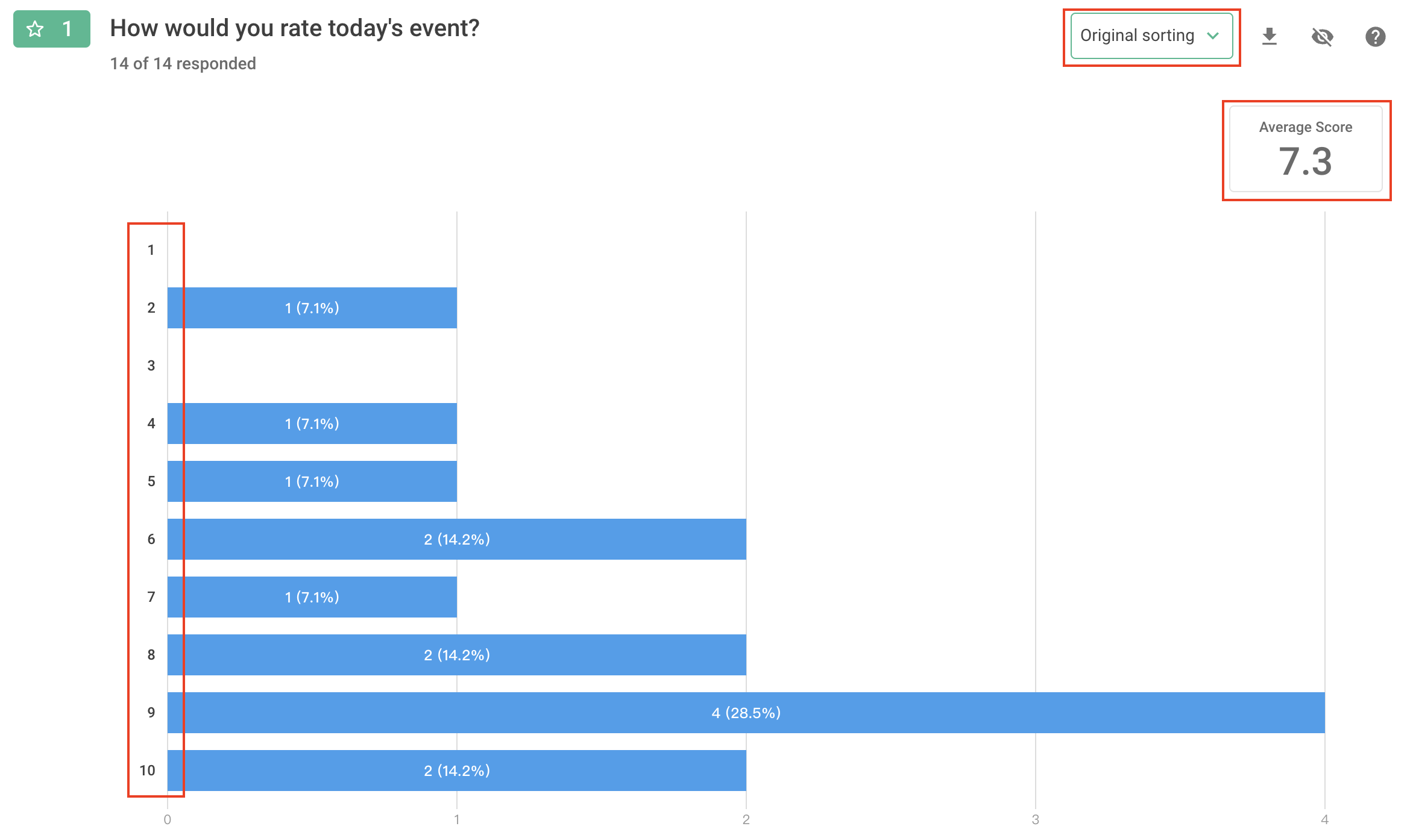Screen dimensions: 1413x835
Task: Click the chevron arrow in sorting dropdown
Action: [x=1213, y=36]
